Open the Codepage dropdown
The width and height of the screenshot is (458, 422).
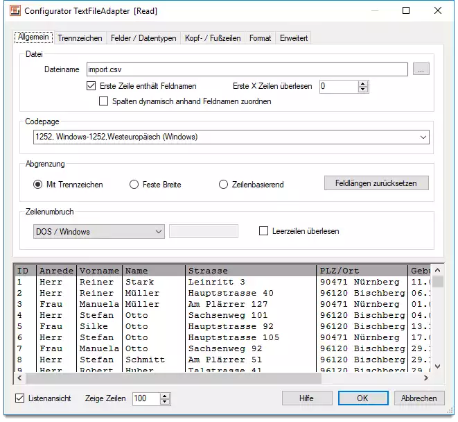pyautogui.click(x=423, y=137)
